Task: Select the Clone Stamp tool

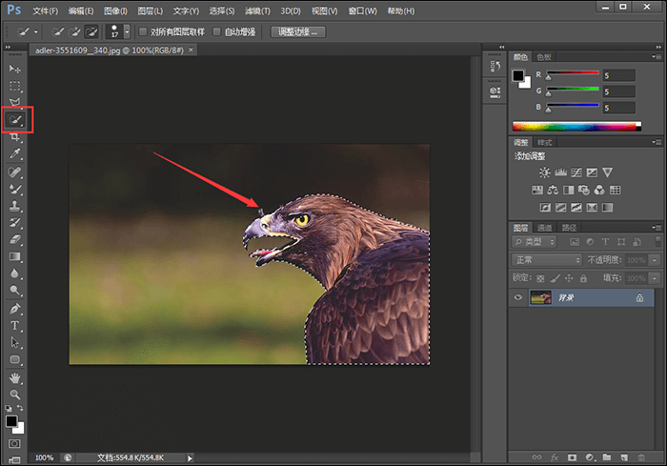Action: click(15, 206)
